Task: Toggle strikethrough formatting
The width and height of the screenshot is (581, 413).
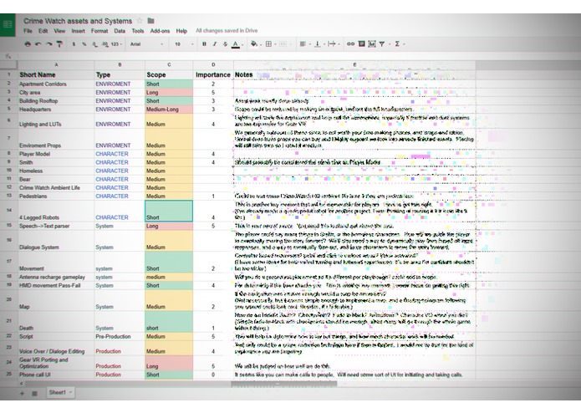Action: click(225, 44)
